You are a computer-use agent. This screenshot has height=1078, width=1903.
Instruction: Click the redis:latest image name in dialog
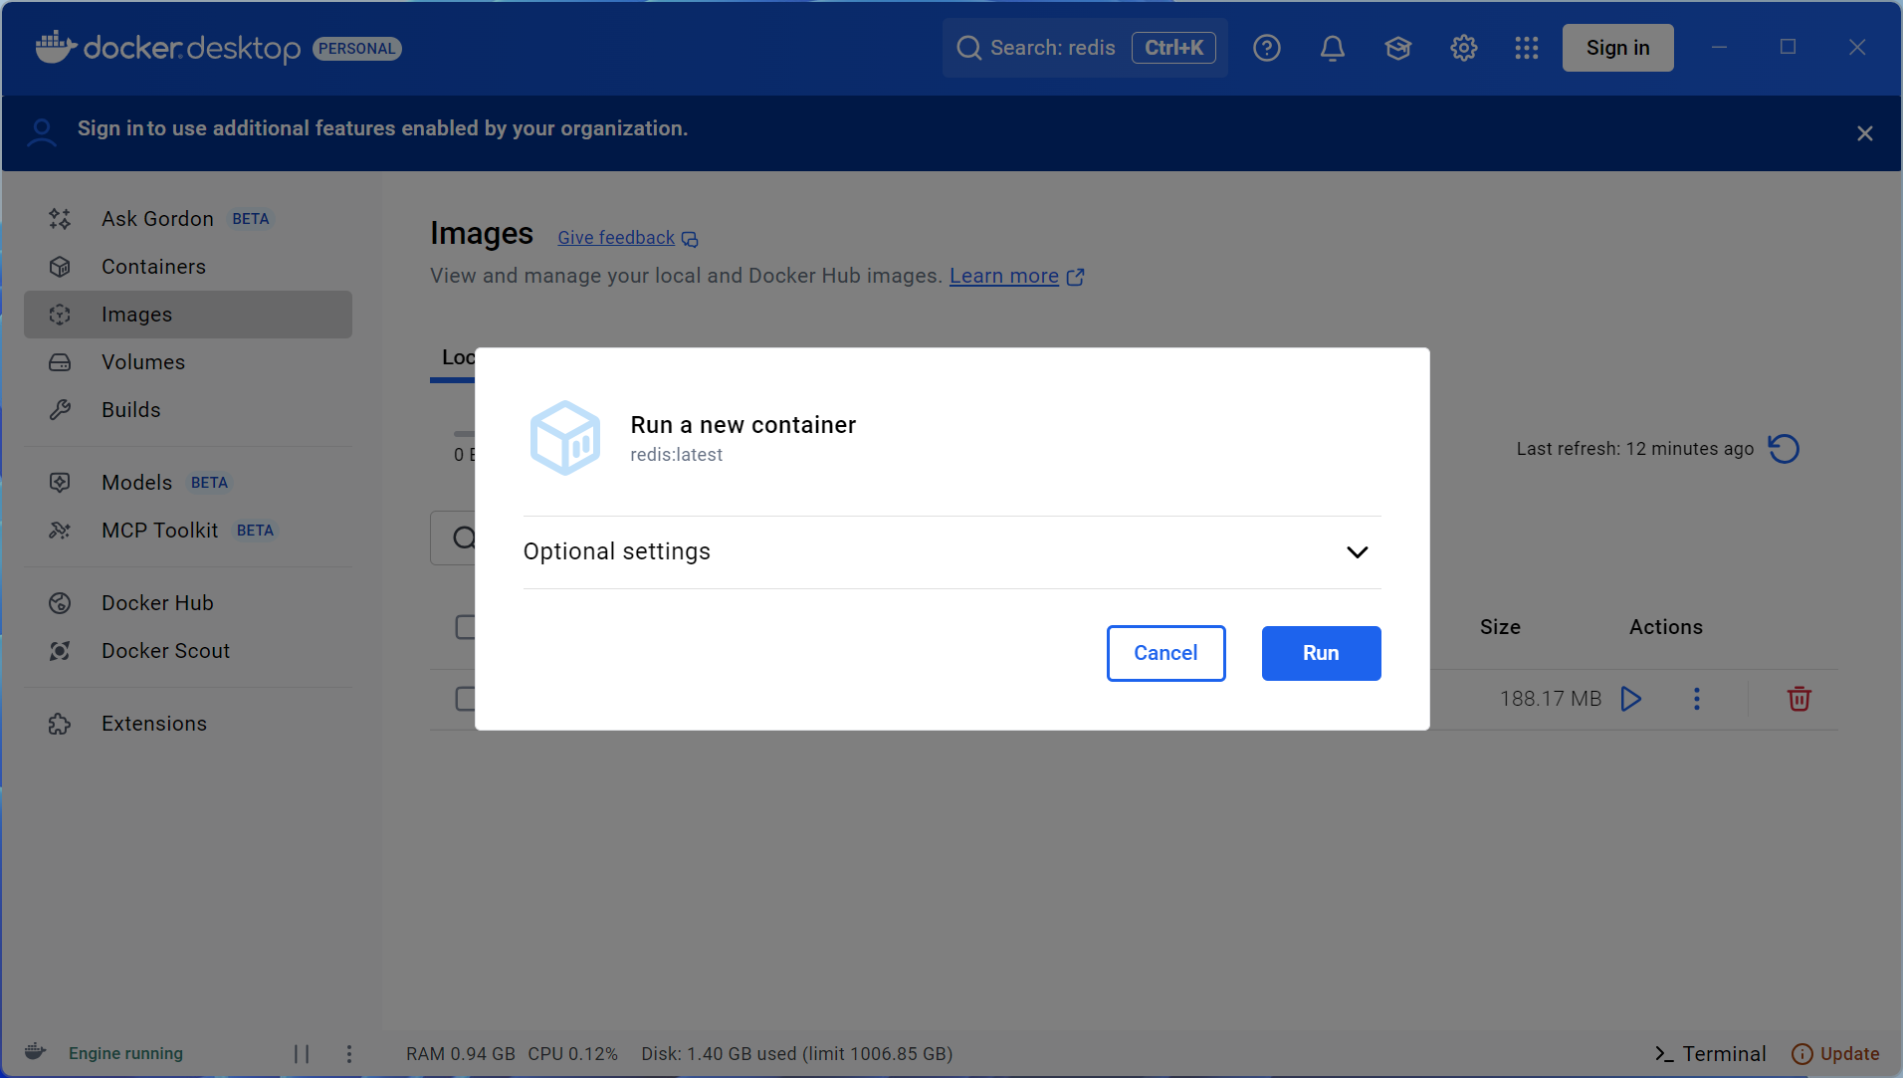(x=677, y=455)
